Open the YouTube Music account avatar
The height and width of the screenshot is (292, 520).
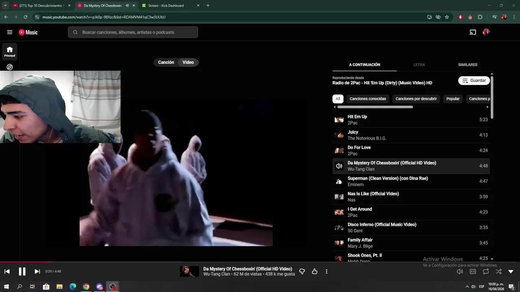pos(486,32)
